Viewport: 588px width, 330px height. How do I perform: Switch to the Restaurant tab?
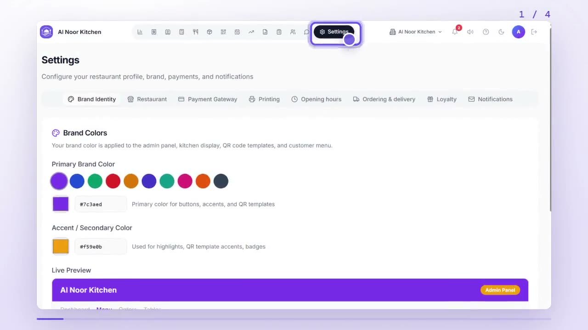(147, 99)
